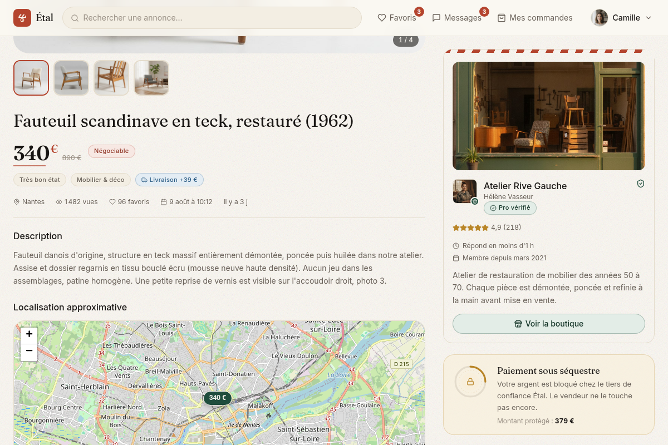Click the 'Localisation approximative' heading
The width and height of the screenshot is (668, 445).
pos(70,307)
